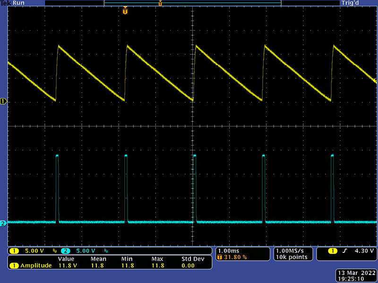Click the 1.00MS/s sample rate readout
This screenshot has width=378, height=283.
pyautogui.click(x=291, y=250)
